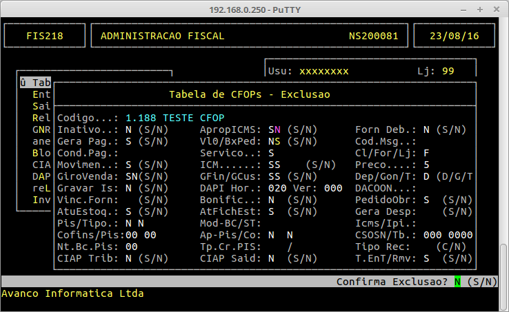Choose the Blo menu entry
The image size is (509, 312).
[41, 153]
